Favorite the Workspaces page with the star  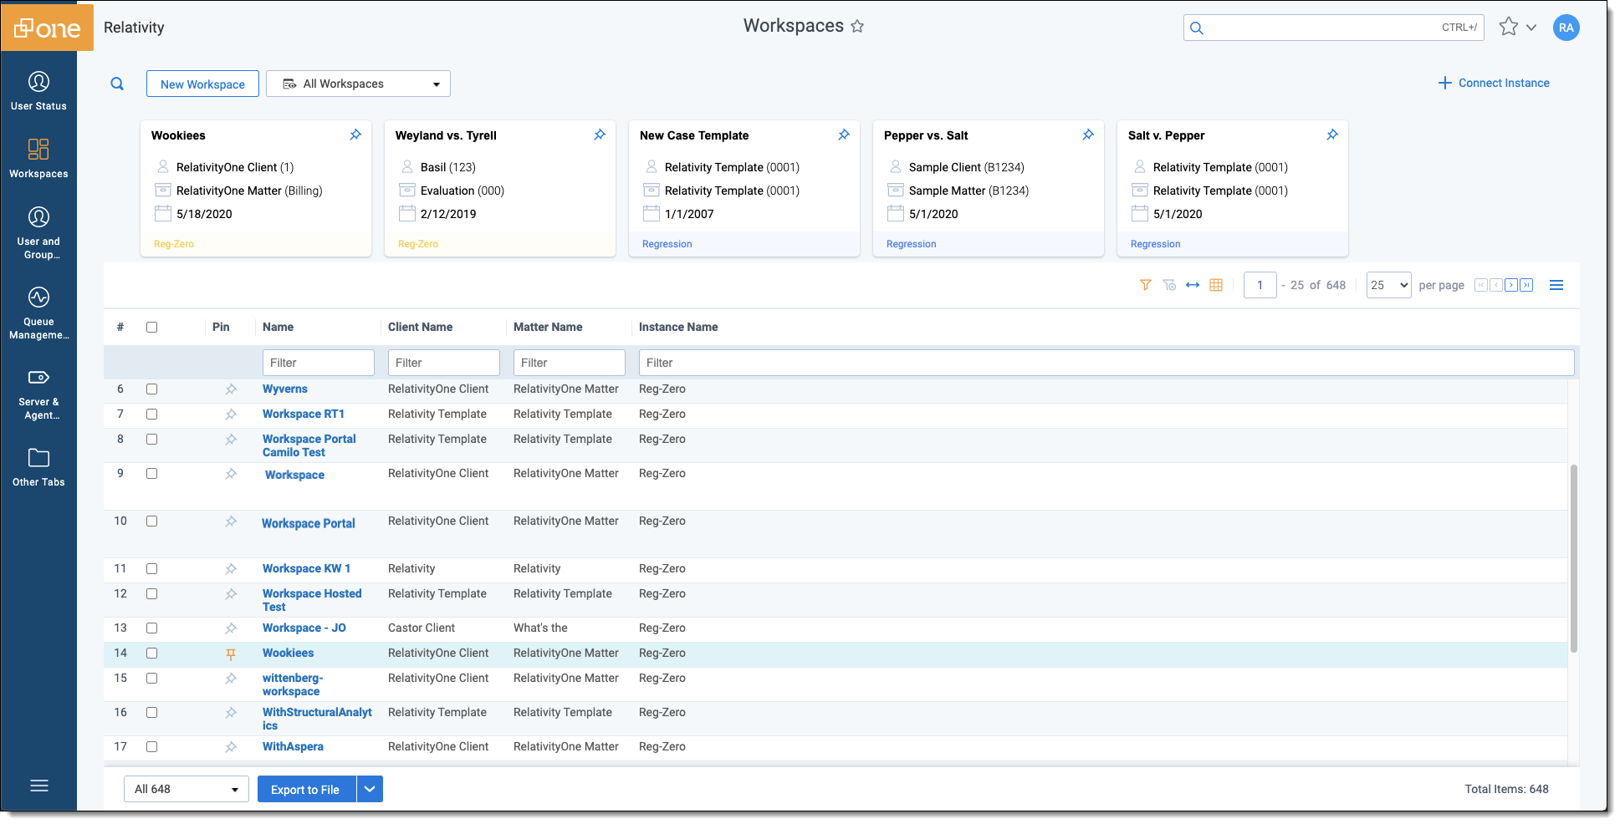pos(857,27)
